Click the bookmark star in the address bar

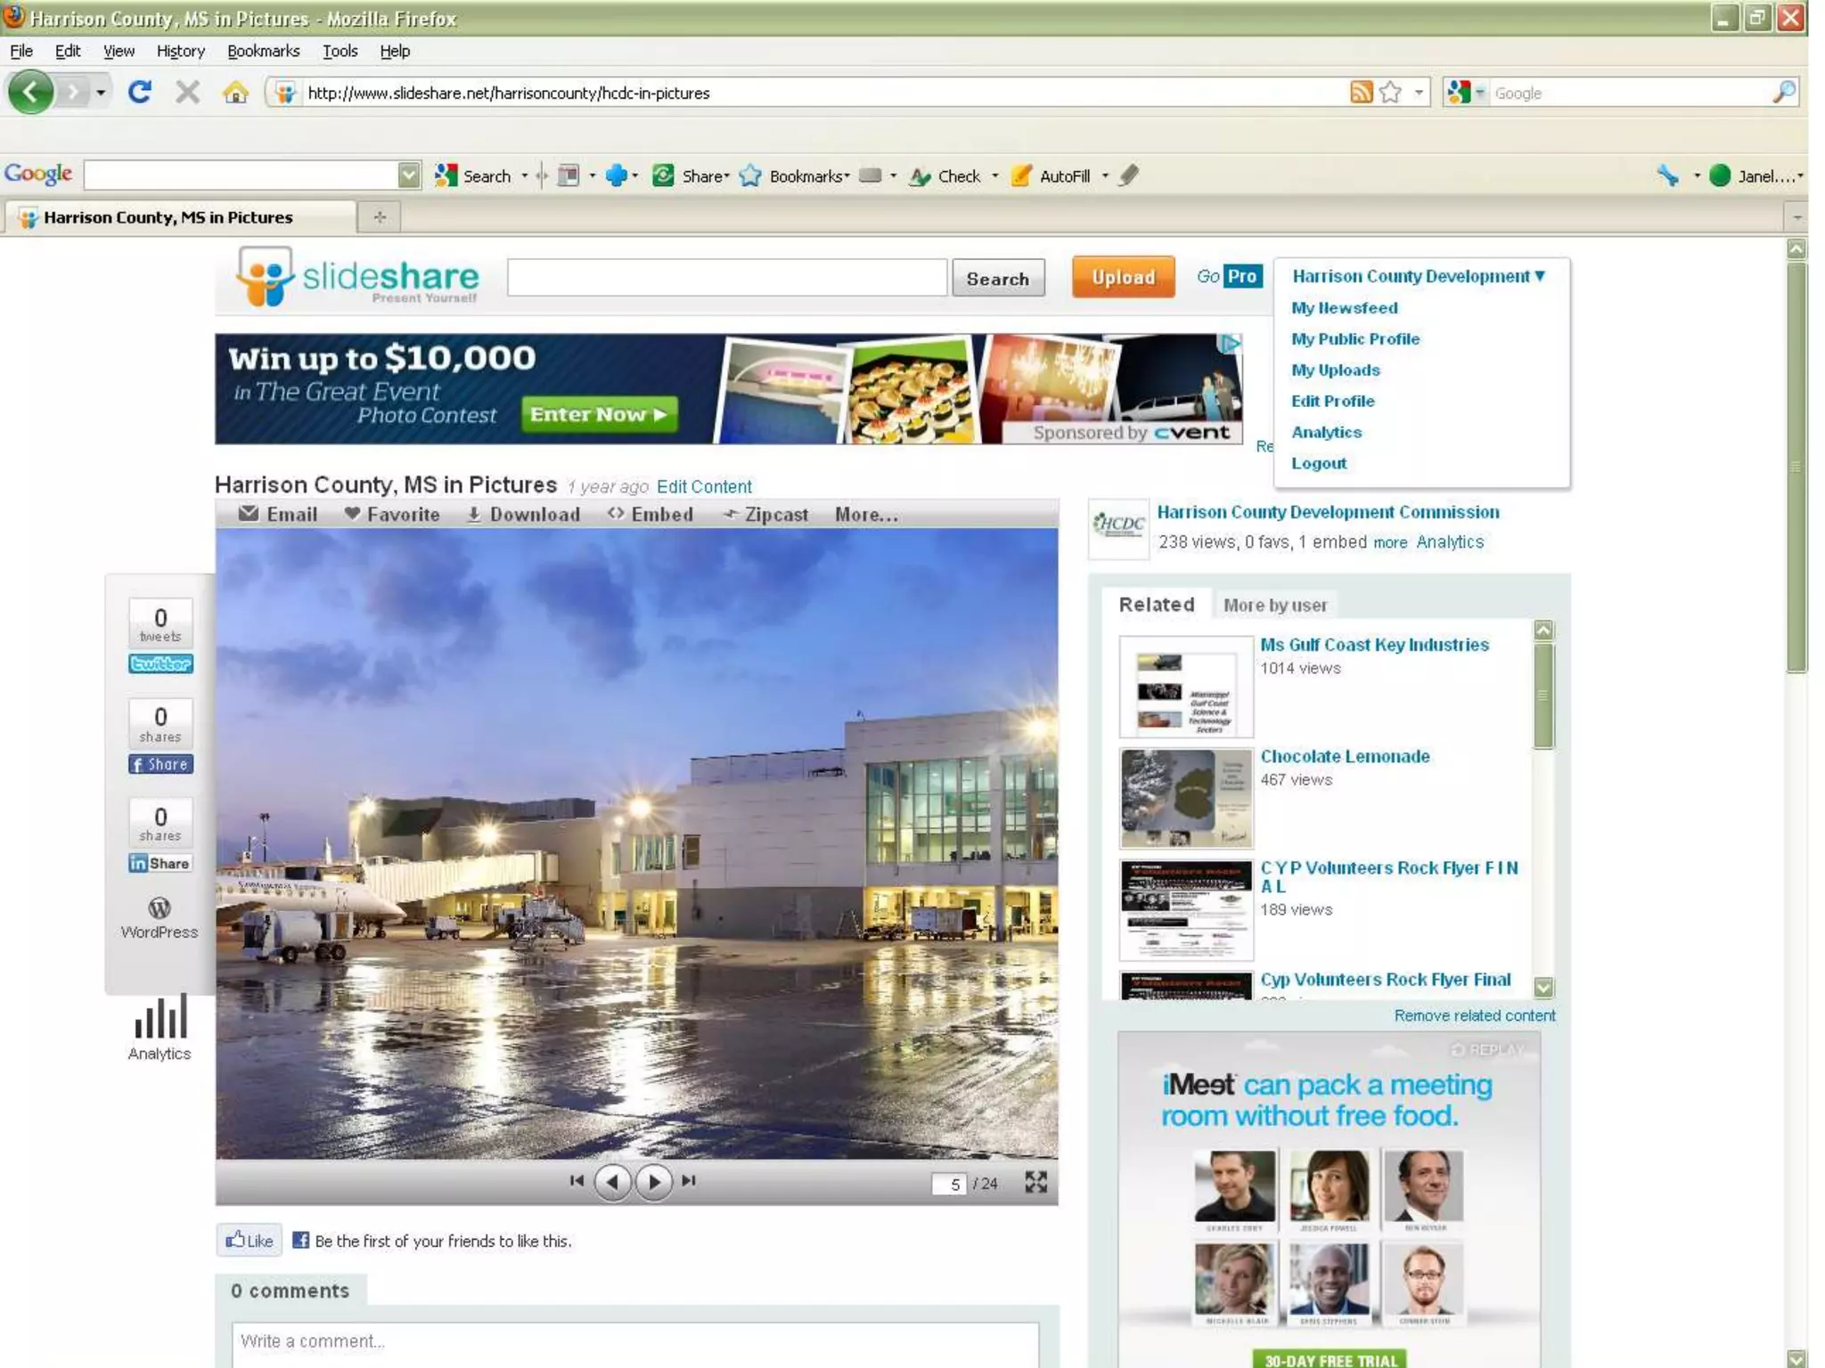pos(1389,93)
